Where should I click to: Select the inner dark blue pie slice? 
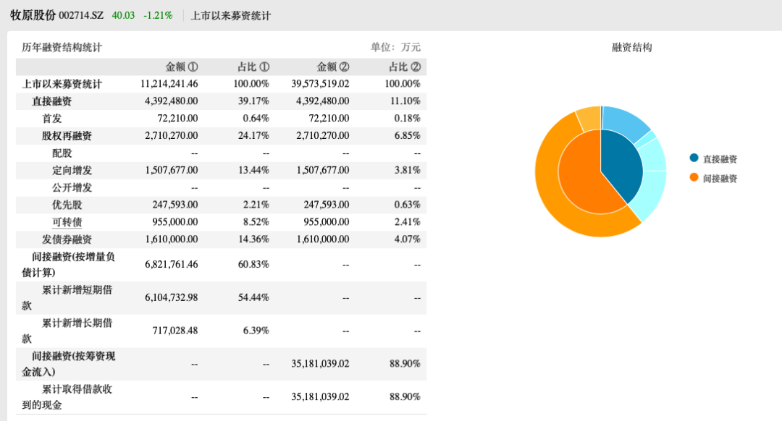tap(622, 164)
